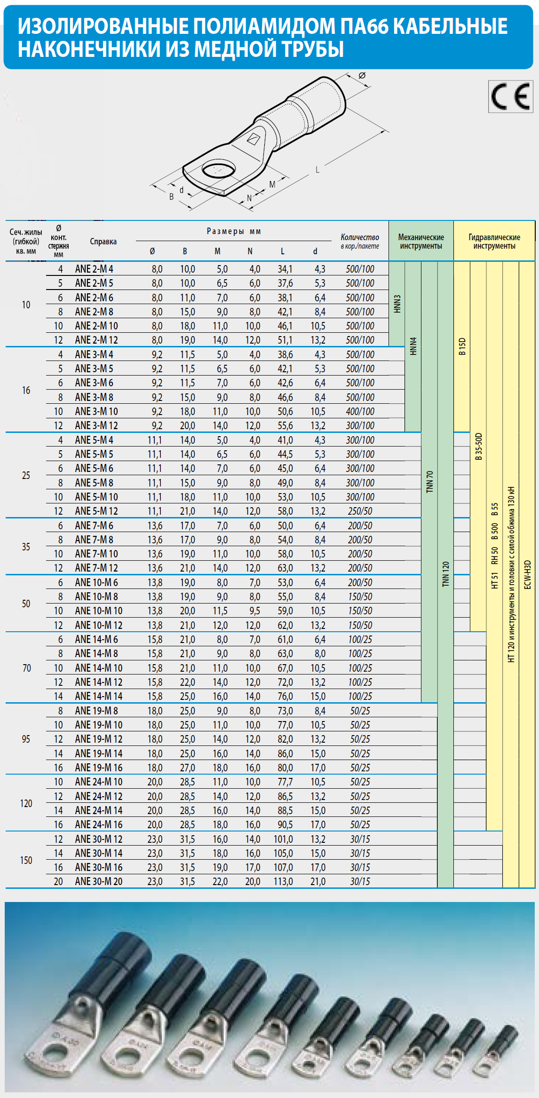Click cross-section value '150'
Viewport: 539px width, 1098px height.
[26, 860]
